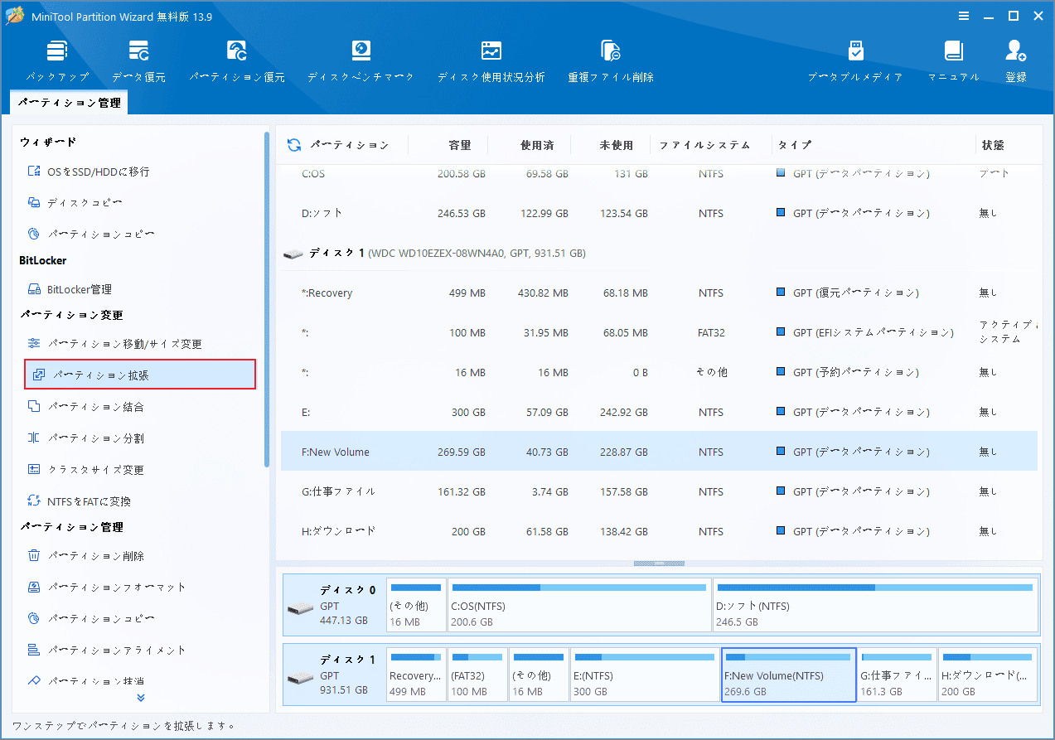The width and height of the screenshot is (1055, 740).
Task: Sort by 容量 column header
Action: pos(460,145)
